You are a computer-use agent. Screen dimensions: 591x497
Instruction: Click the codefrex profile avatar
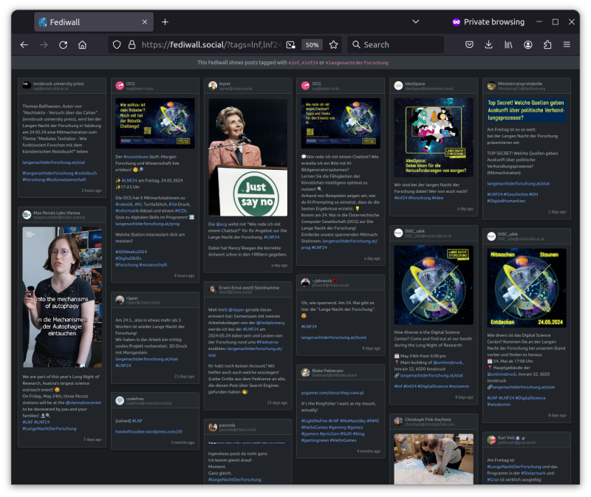click(x=120, y=400)
